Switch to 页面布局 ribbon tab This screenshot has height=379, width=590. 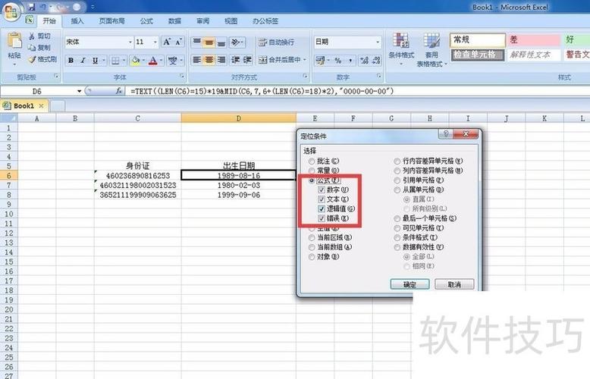click(x=111, y=21)
